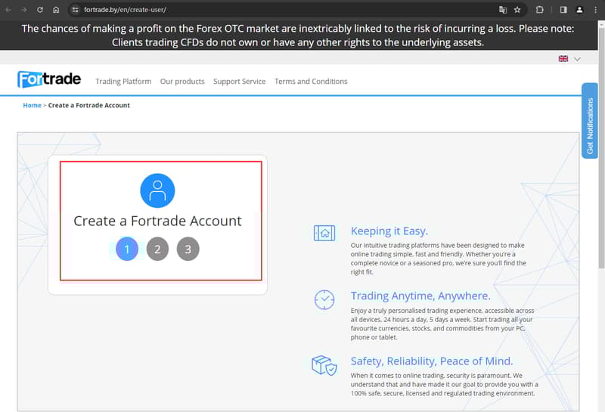Open the browser extensions puzzle icon
The width and height of the screenshot is (605, 412).
(x=540, y=10)
